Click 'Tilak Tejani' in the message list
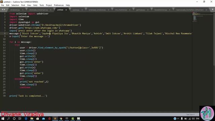The image size is (215, 121). (154, 34)
